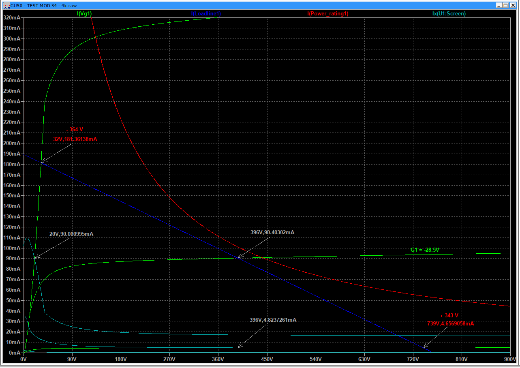Click the 0V origin label on horizontal axis
This screenshot has height=368, width=520.
(x=24, y=359)
